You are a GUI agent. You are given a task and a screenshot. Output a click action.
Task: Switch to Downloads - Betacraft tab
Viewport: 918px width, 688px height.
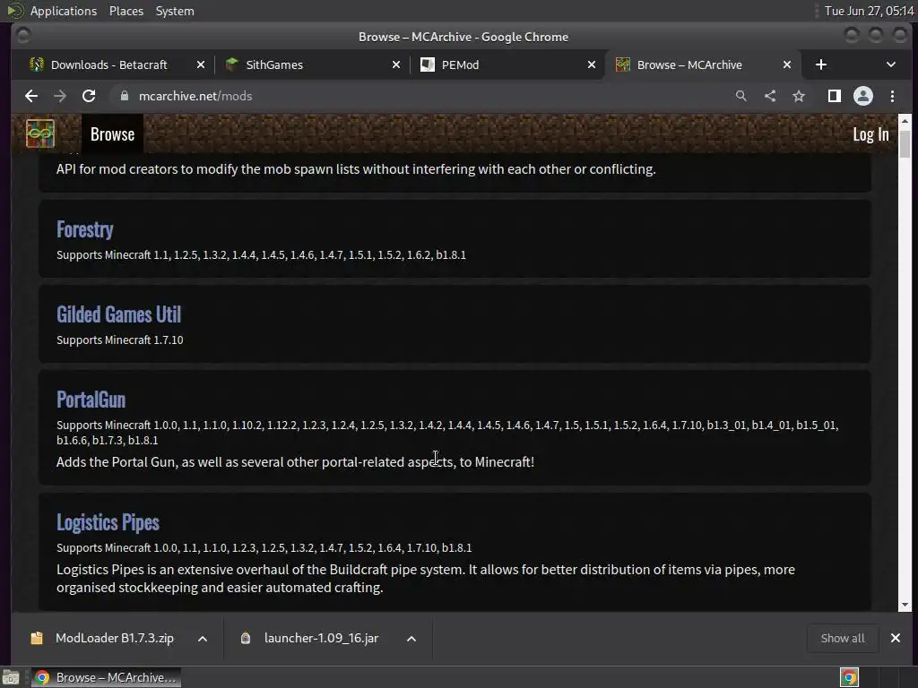(x=108, y=64)
